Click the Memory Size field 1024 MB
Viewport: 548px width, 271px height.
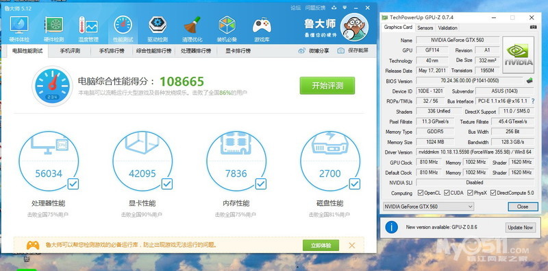click(x=435, y=142)
